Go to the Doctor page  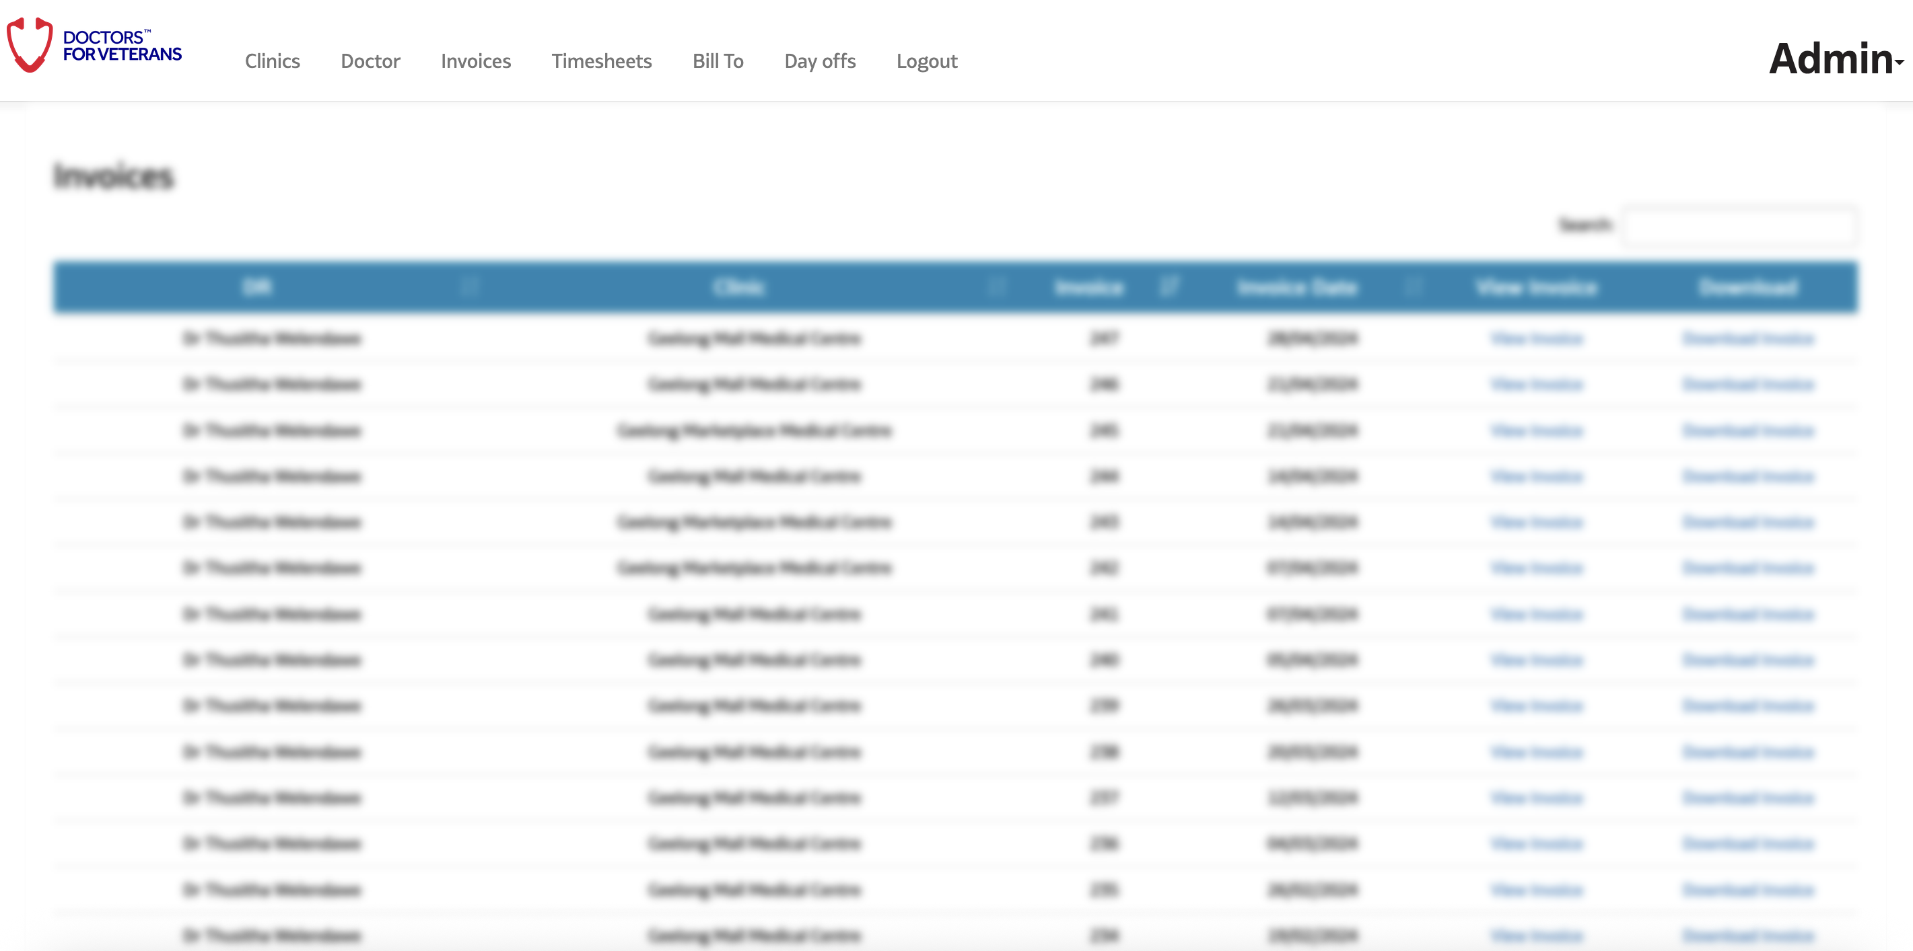[x=370, y=61]
